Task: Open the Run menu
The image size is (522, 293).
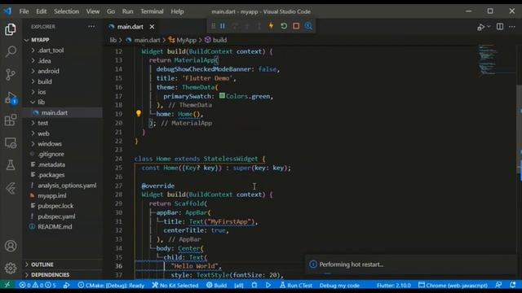Action: (127, 11)
